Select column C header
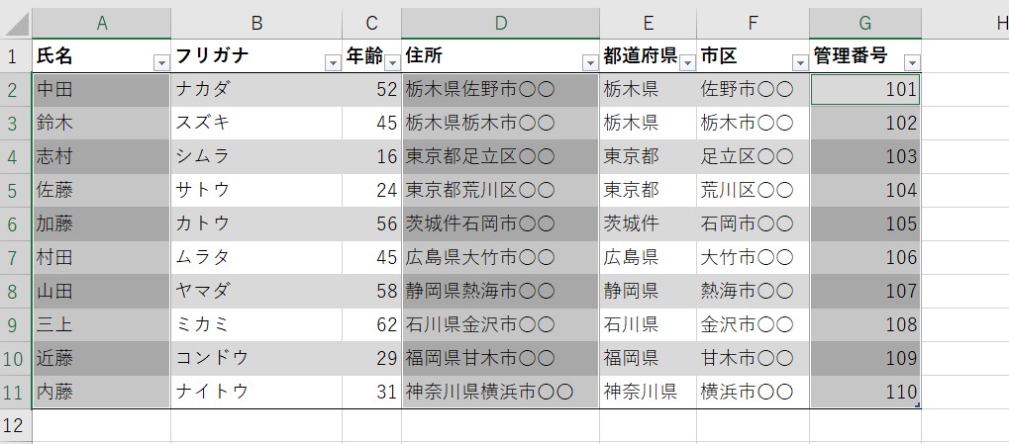This screenshot has width=1009, height=444. [372, 24]
